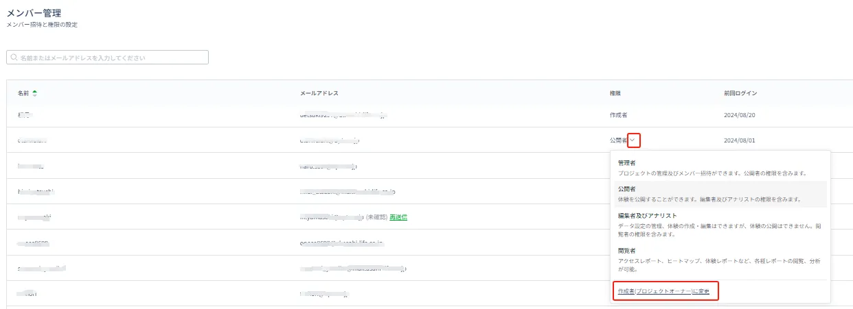Click the 前回ログイン column header
The height and width of the screenshot is (309, 853).
(x=740, y=93)
